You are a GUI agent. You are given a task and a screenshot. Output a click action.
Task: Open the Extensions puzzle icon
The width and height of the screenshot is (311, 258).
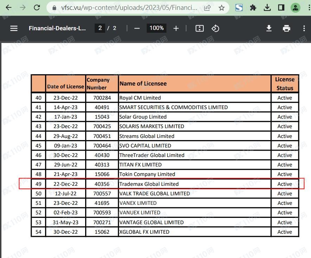click(253, 7)
